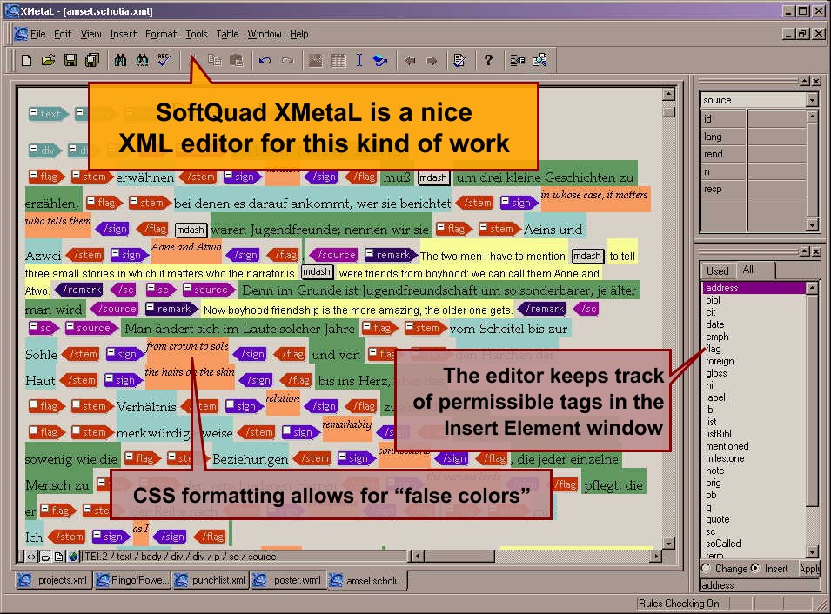This screenshot has height=614, width=831.
Task: Select the resp attribute row
Action: (753, 189)
